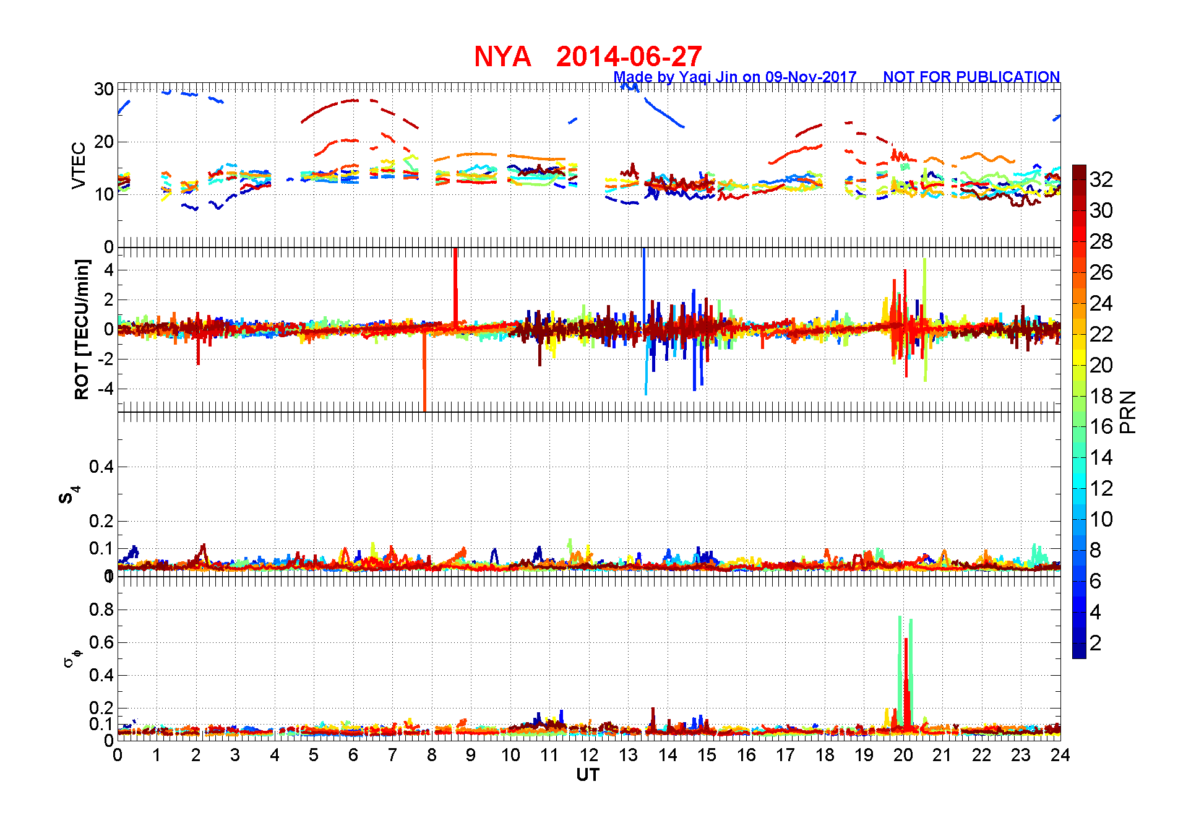
Task: Click colorbar tick label '22'
Action: 1101,334
